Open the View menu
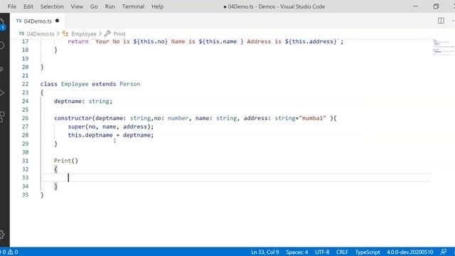The width and height of the screenshot is (455, 256). point(77,6)
